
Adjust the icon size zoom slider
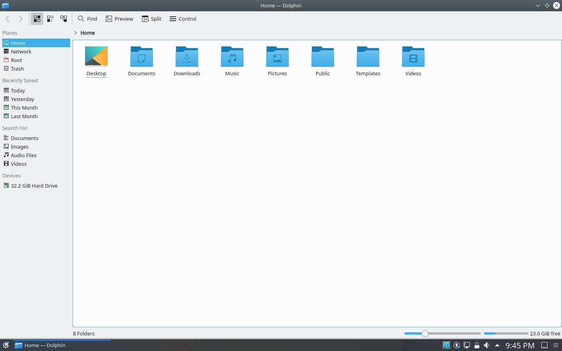(x=425, y=333)
